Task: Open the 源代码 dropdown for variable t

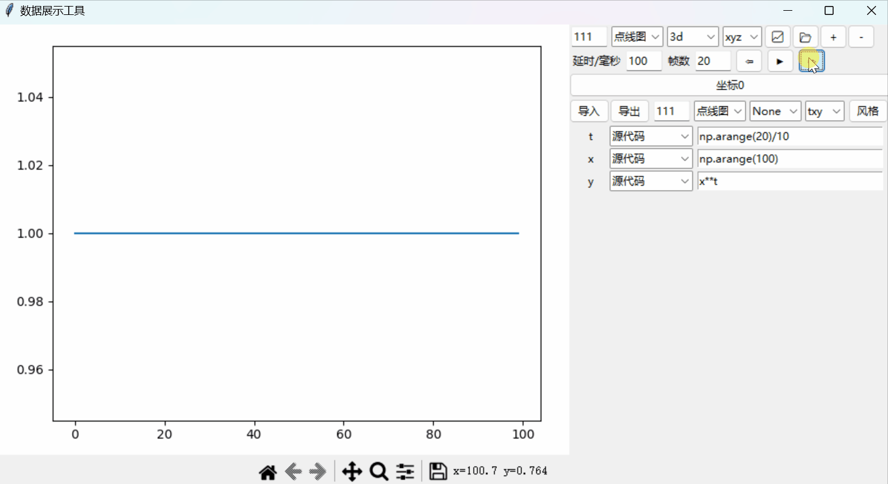Action: point(651,136)
